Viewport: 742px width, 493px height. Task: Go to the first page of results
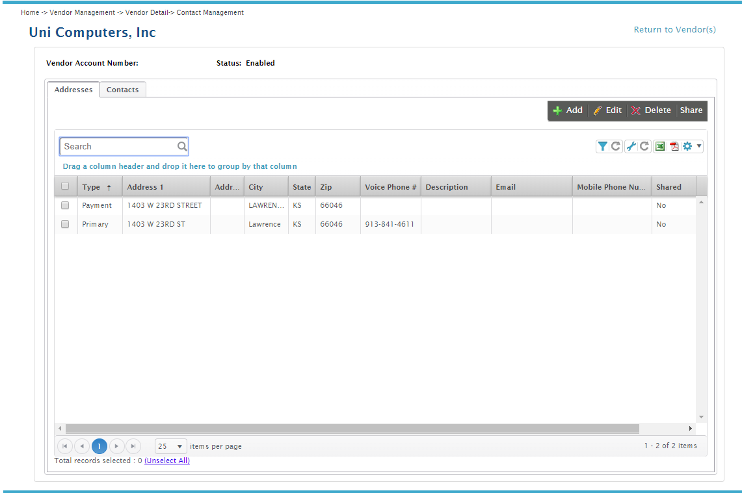pos(65,446)
